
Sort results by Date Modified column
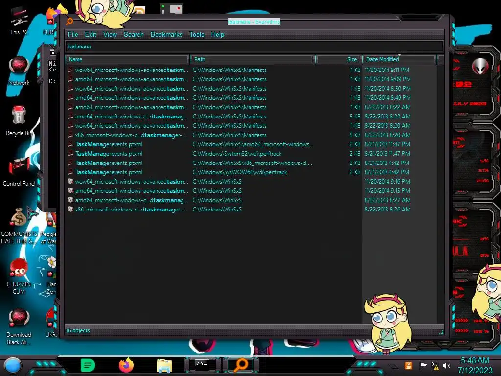[x=399, y=59]
